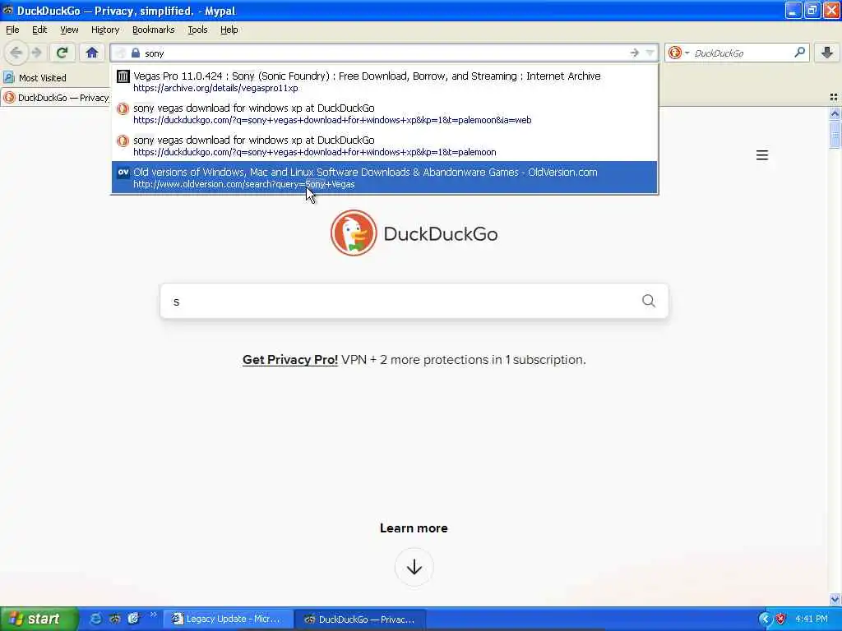The image size is (842, 631).
Task: Click the Back navigation arrow
Action: [x=16, y=53]
